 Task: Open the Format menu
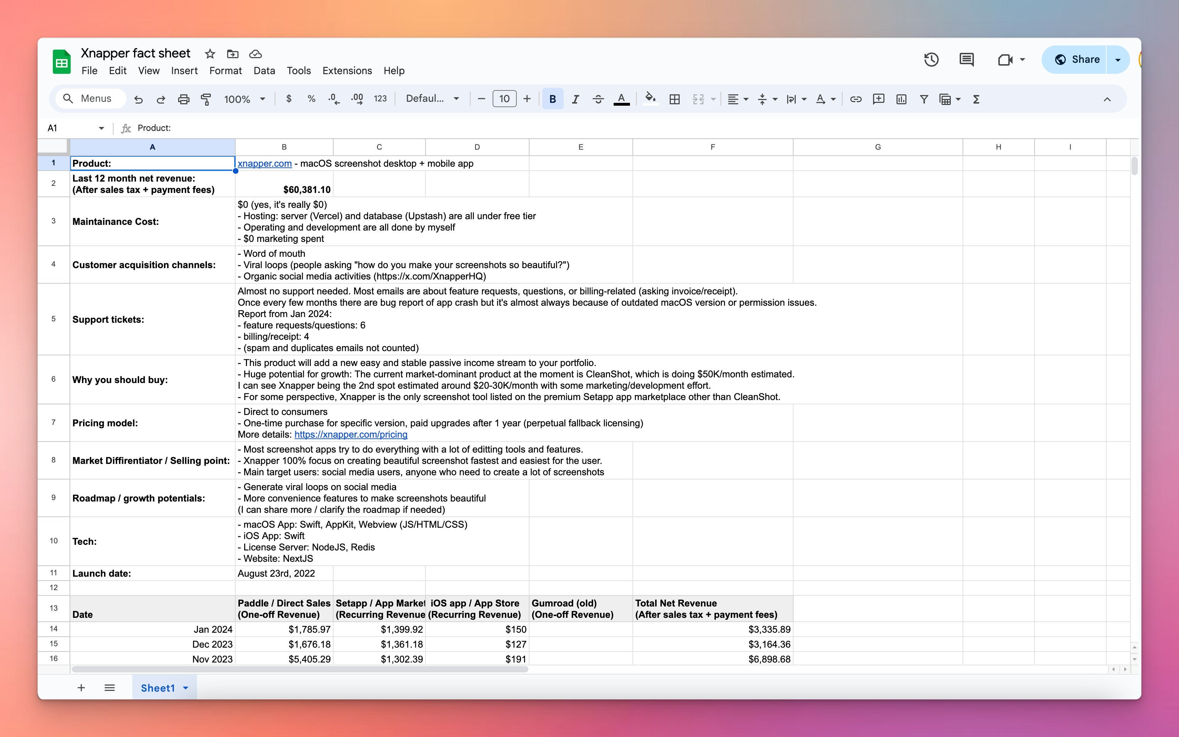pos(225,71)
